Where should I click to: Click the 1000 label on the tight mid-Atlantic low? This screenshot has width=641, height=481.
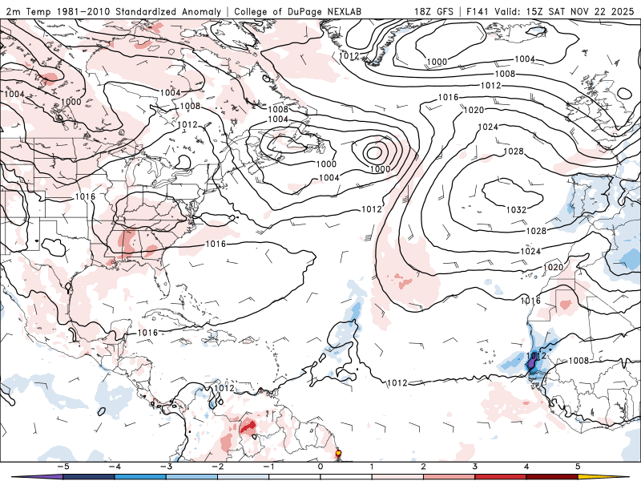(x=380, y=169)
